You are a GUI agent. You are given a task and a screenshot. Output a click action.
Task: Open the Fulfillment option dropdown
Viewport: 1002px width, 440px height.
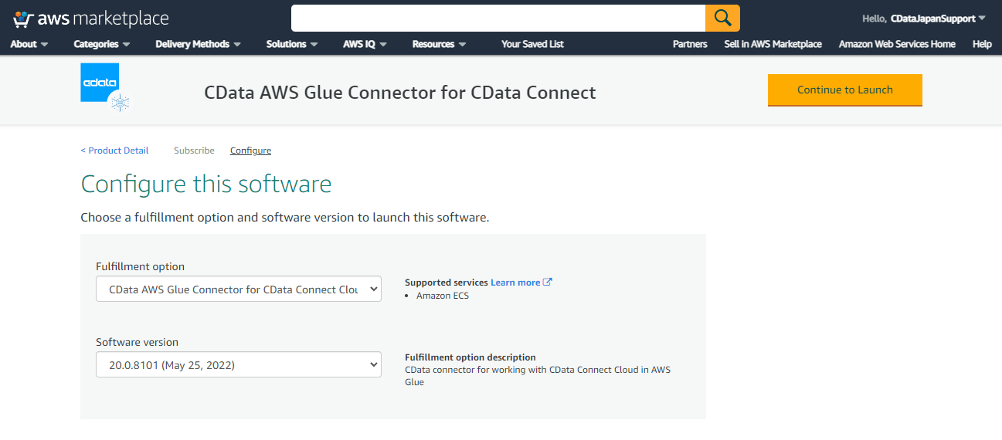(238, 289)
